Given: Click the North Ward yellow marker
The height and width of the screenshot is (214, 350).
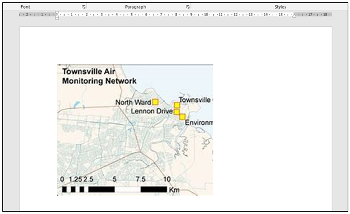Looking at the screenshot, I should tap(155, 102).
